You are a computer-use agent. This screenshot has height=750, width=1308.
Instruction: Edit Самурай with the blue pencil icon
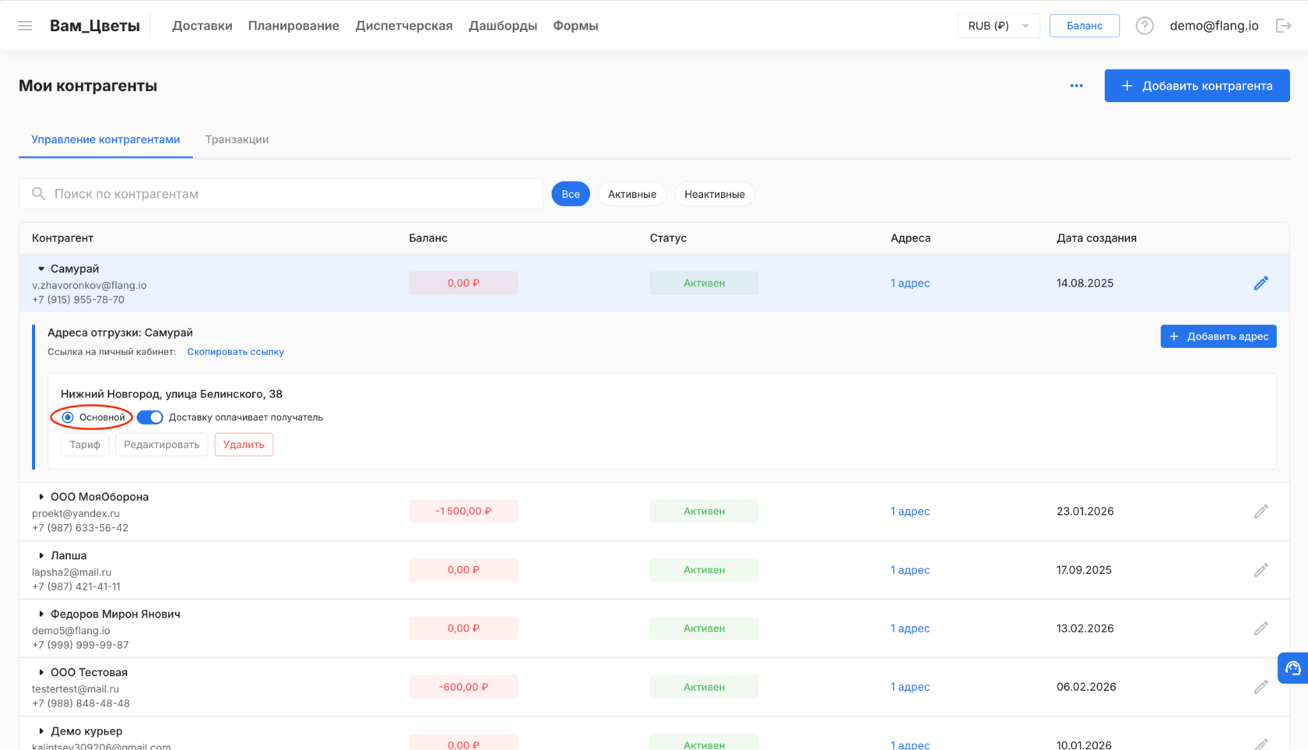1261,283
